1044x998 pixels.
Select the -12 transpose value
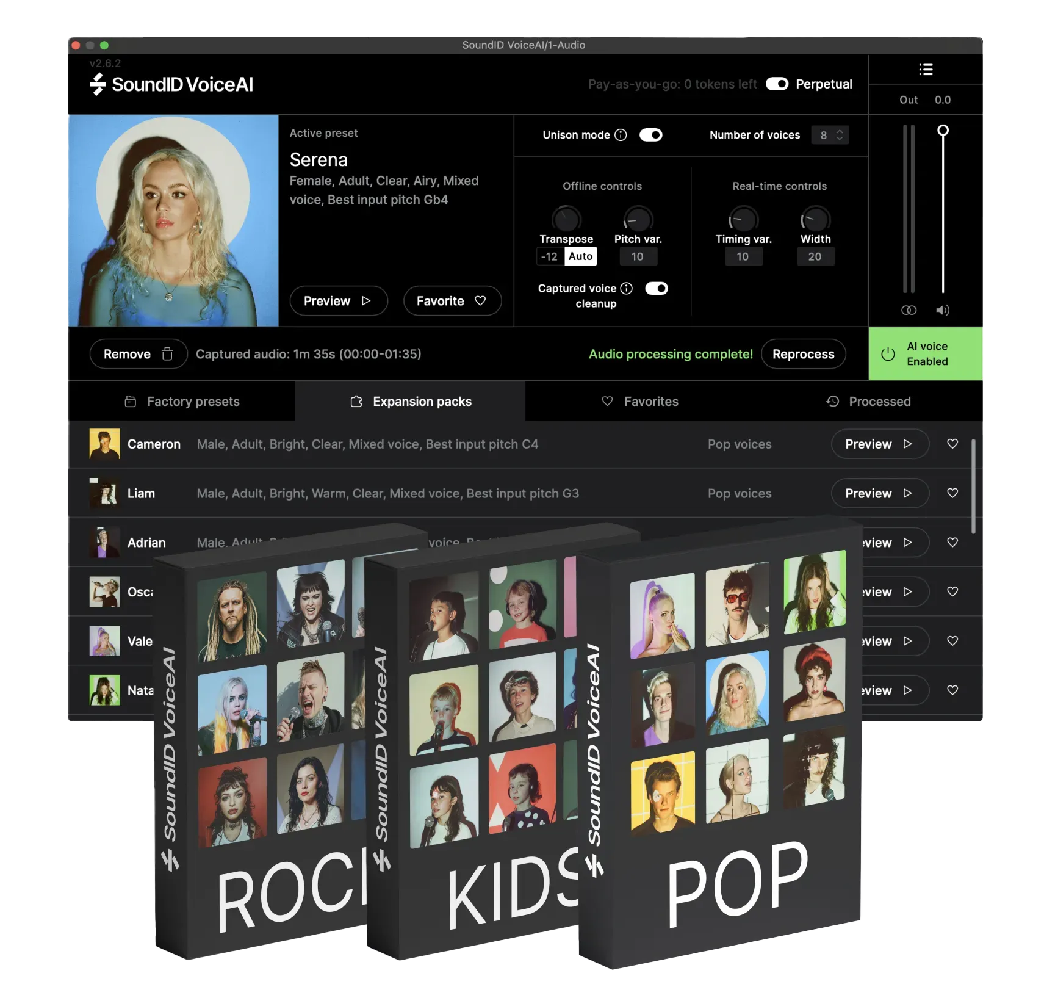pos(550,256)
